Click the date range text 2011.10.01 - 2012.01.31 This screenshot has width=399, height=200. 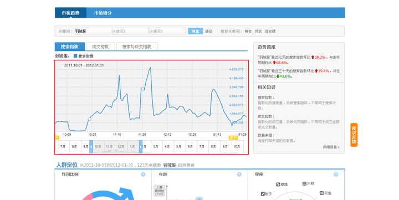(x=84, y=65)
